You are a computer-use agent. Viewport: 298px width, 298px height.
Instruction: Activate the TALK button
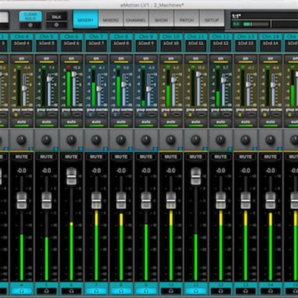[57, 17]
